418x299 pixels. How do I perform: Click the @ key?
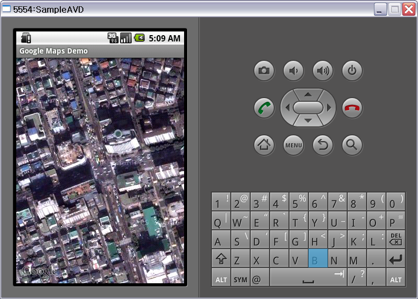click(x=260, y=277)
